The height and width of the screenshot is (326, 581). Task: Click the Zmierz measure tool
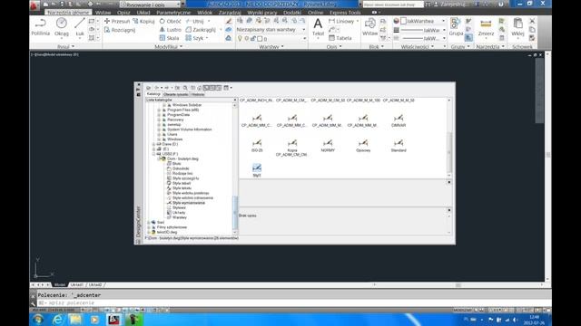(x=486, y=27)
